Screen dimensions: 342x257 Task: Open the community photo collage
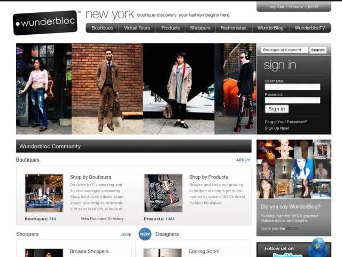click(x=294, y=169)
